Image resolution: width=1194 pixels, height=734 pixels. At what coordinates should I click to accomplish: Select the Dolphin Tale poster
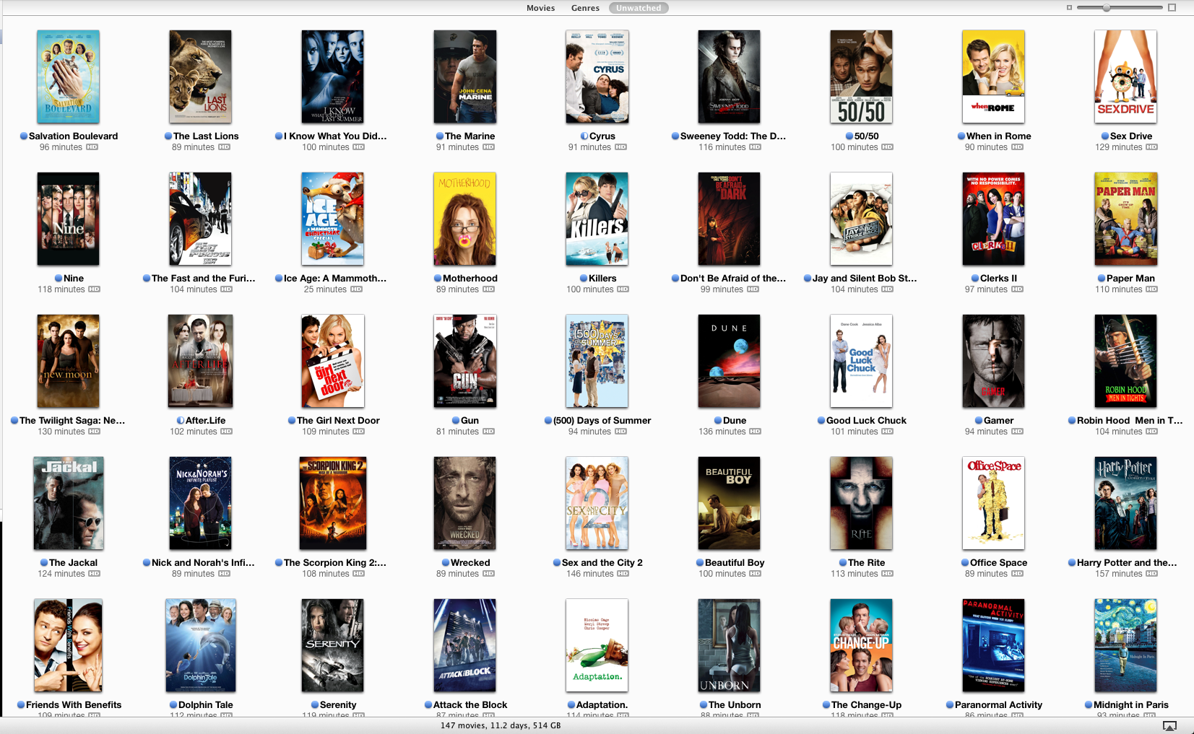(x=201, y=645)
